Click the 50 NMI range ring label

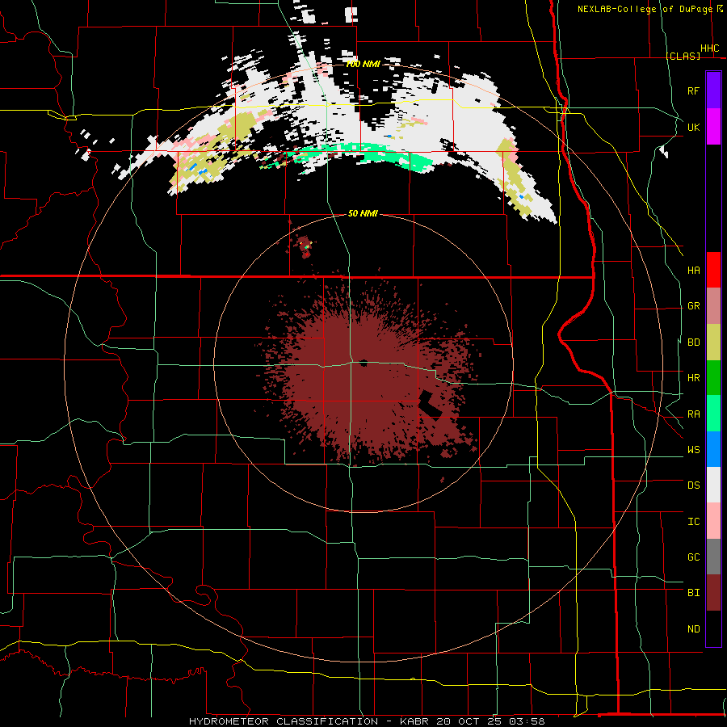[363, 213]
